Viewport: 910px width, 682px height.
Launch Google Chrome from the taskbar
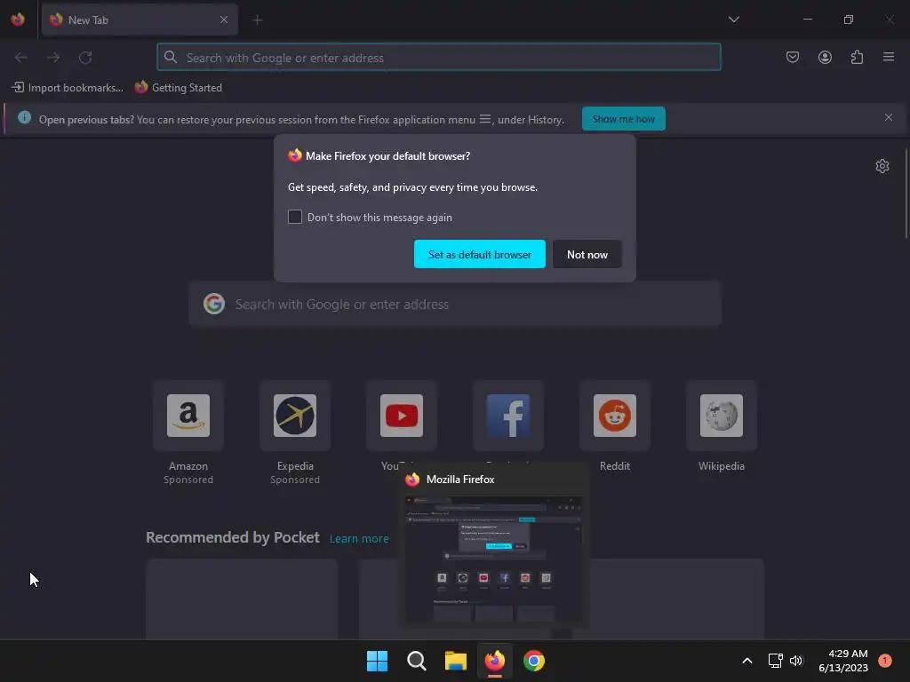[534, 661]
